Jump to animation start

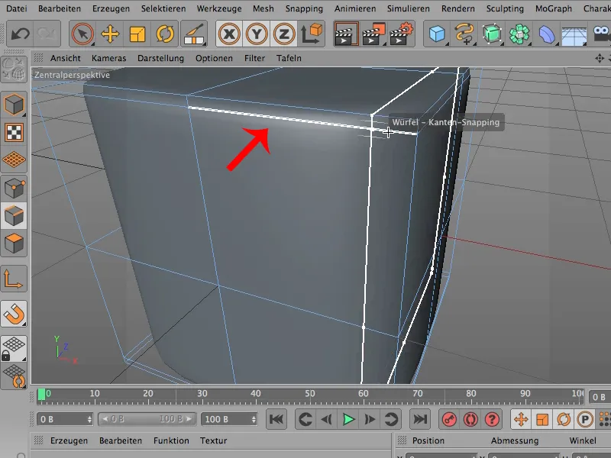276,419
